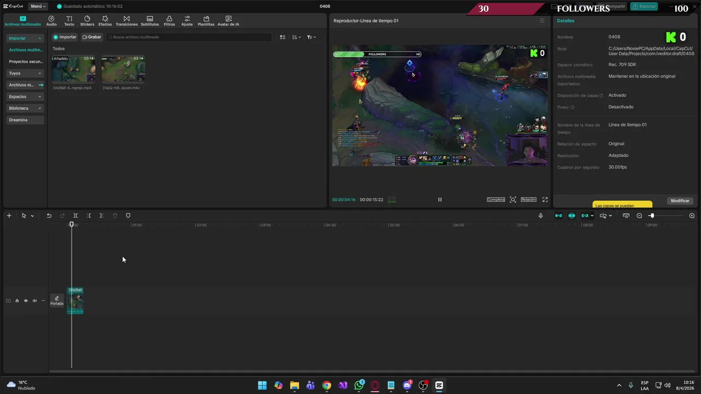Open the Stickers panel
This screenshot has width=701, height=394.
pyautogui.click(x=87, y=21)
